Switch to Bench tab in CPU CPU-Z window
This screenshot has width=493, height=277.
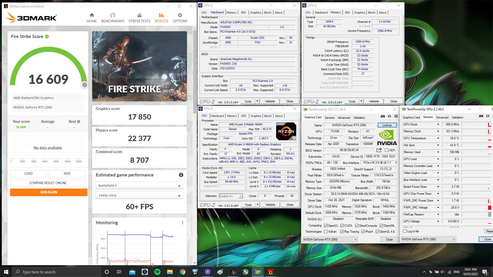tap(268, 116)
